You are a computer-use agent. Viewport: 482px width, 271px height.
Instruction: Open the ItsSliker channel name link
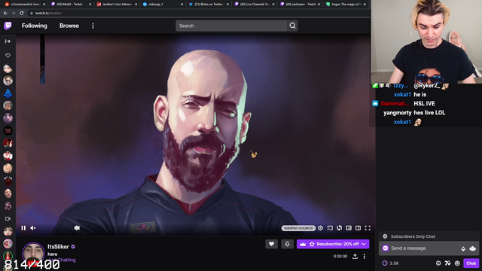(x=58, y=247)
